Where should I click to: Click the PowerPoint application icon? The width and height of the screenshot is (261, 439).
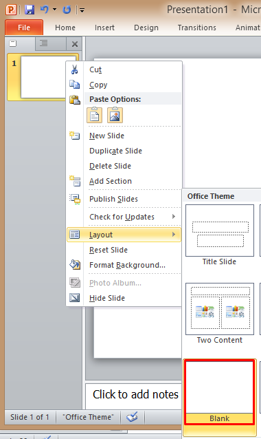(11, 10)
